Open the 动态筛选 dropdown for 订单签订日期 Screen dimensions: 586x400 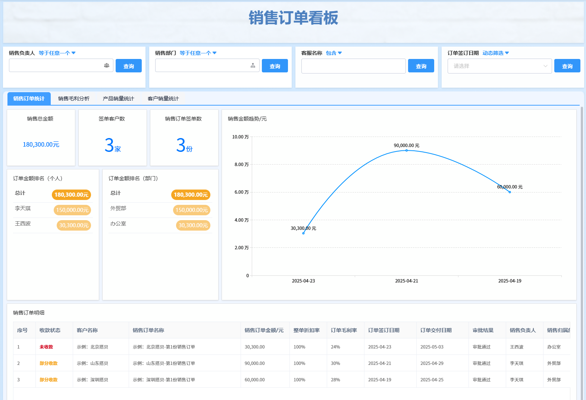pyautogui.click(x=496, y=53)
